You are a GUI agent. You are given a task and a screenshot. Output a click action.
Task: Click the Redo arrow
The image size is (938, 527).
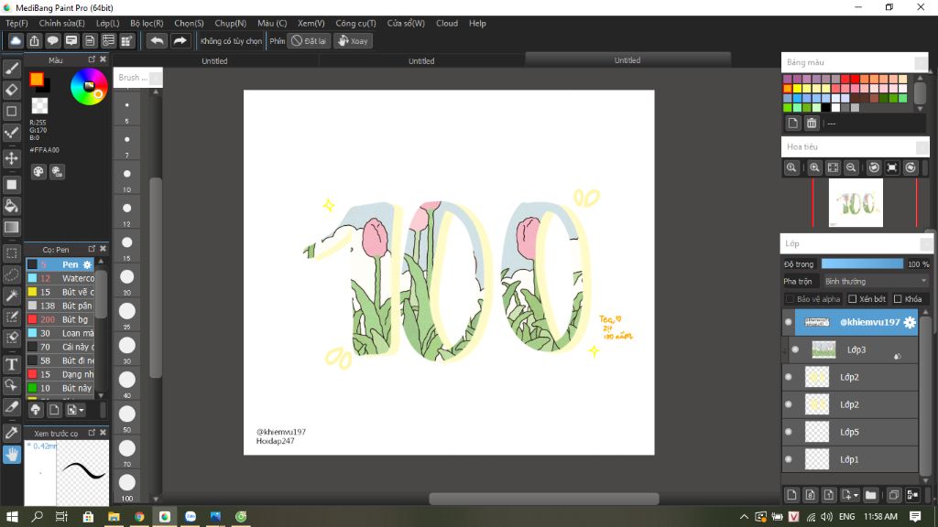coord(180,40)
